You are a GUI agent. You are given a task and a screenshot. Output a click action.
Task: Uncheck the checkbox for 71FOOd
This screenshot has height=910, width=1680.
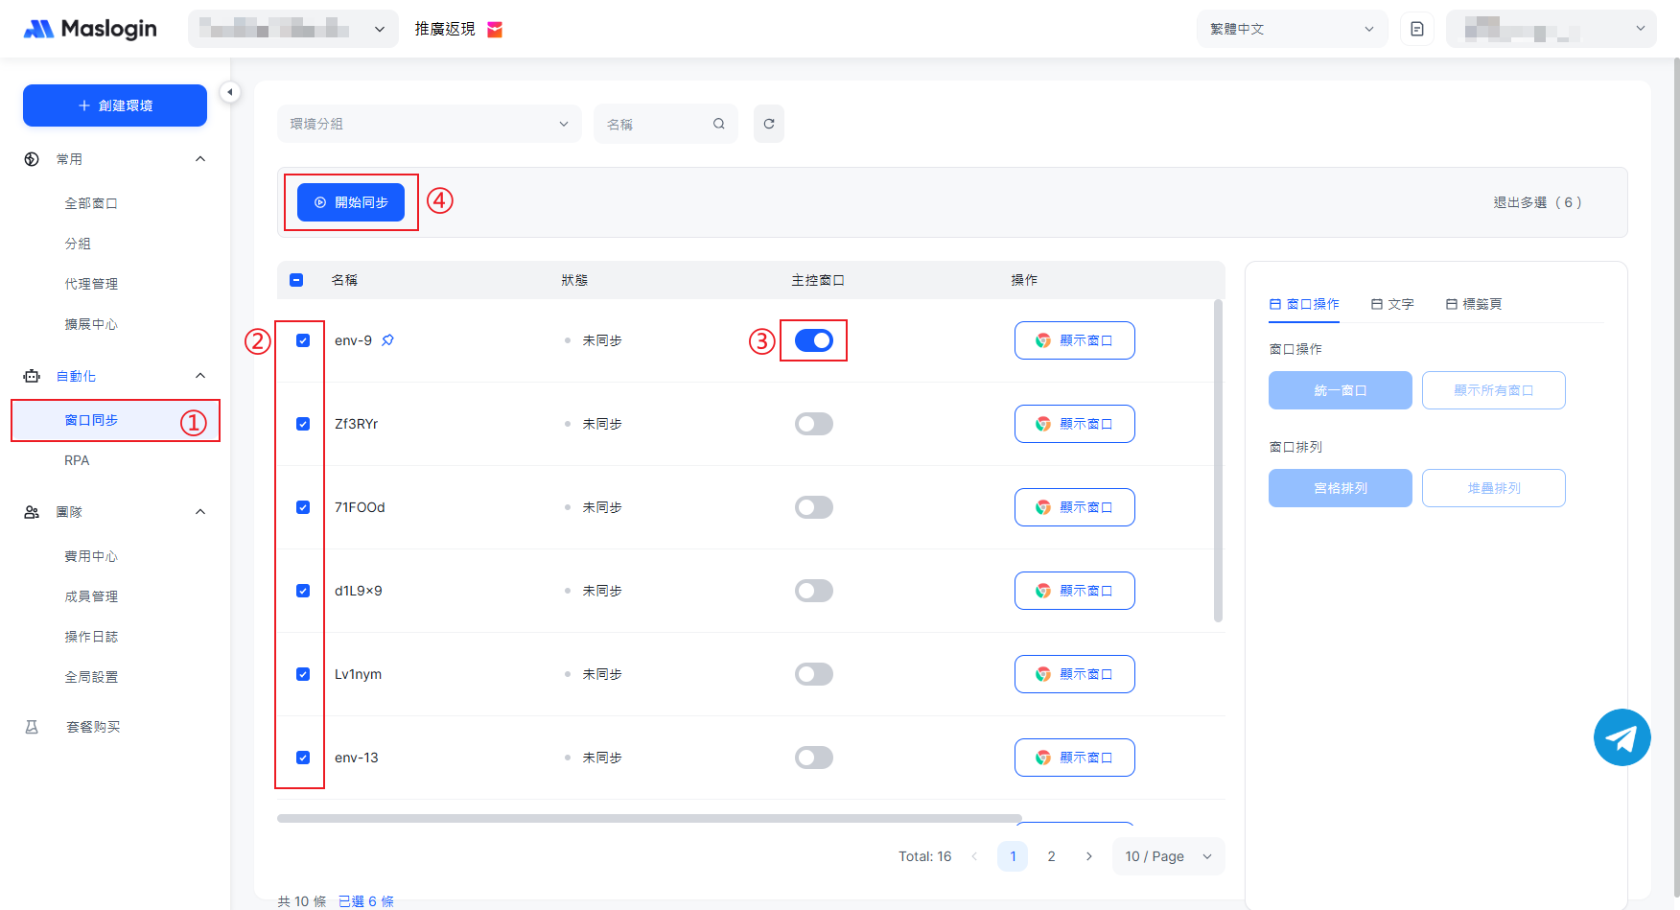pos(303,507)
